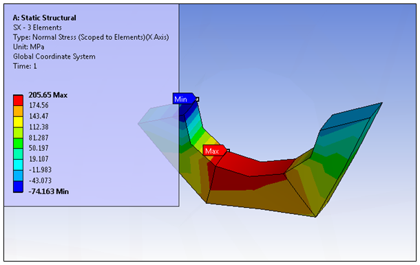Click the teal top face at right
Viewport: 420px width, 265px height.
(x=351, y=116)
